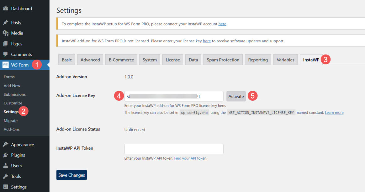Screen dimensions: 365x192
Task: Open the Migrate submenu item
Action: [x=10, y=121]
